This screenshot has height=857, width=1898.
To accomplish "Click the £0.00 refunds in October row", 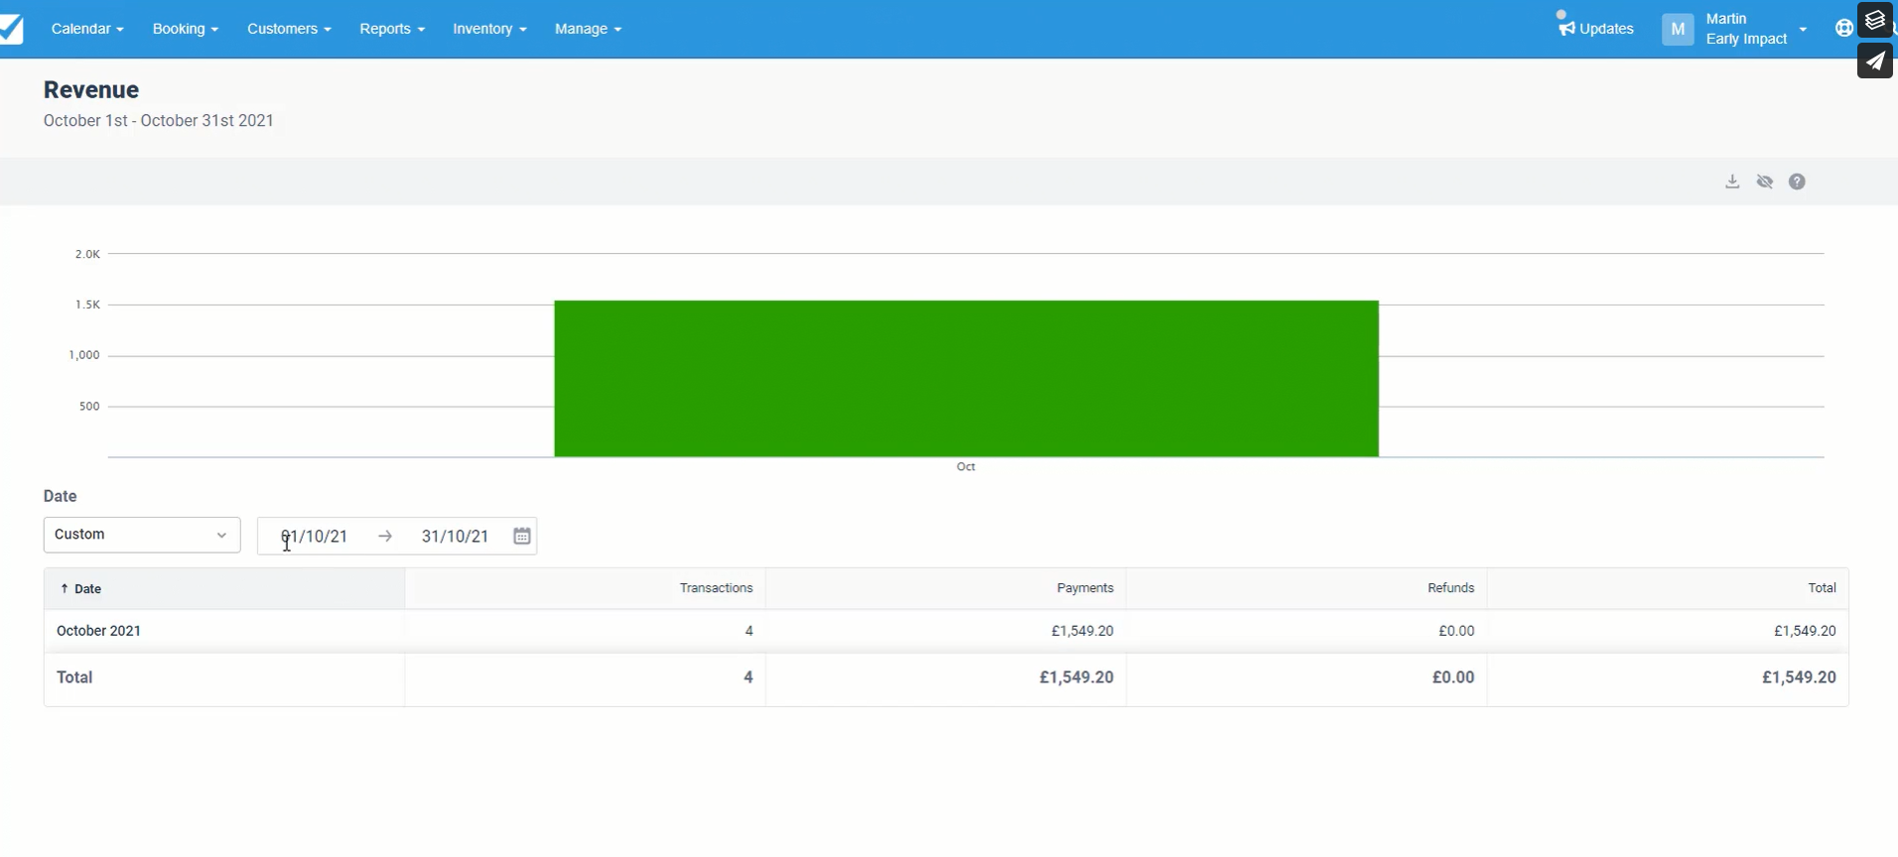I will click(1456, 631).
